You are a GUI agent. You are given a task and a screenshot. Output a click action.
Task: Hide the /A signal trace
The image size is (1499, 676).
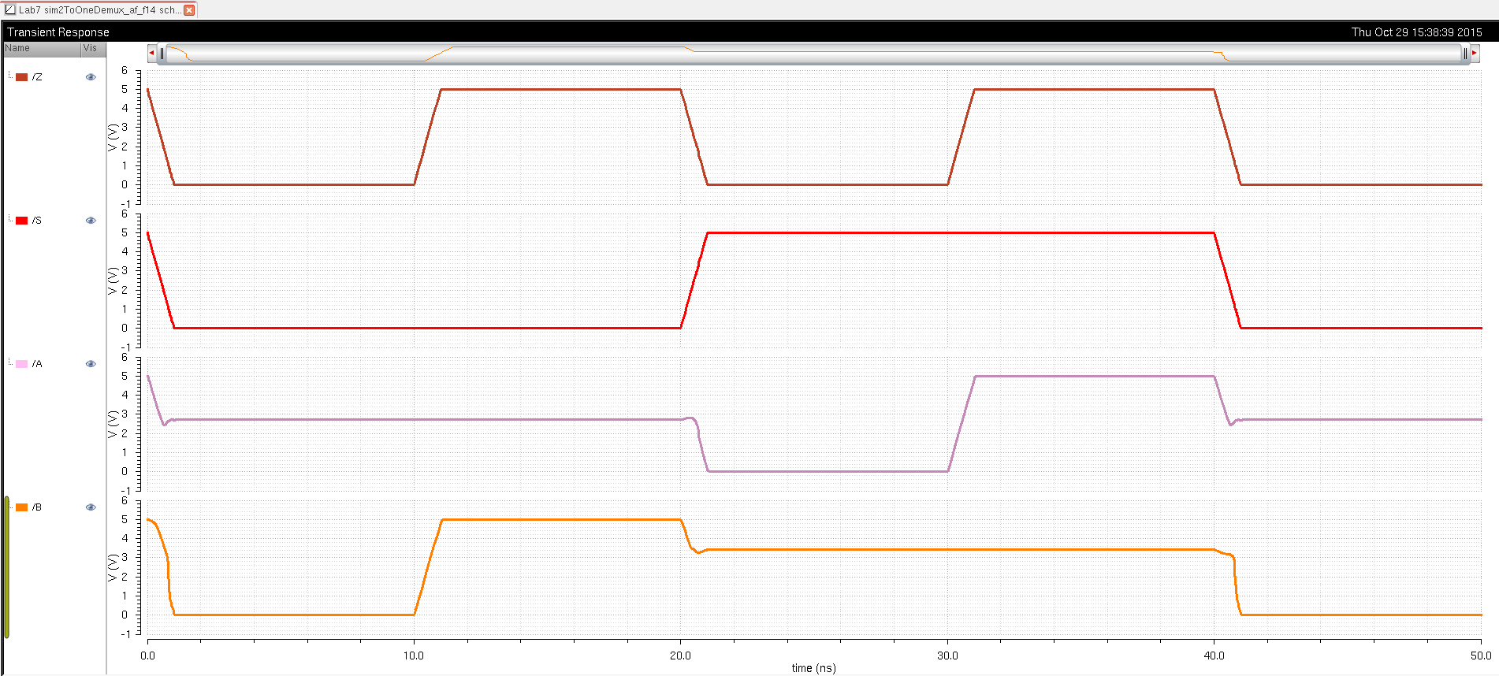pyautogui.click(x=91, y=364)
